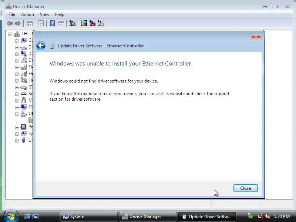The height and width of the screenshot is (222, 296).
Task: Click the Scan for hardware changes toolbar icon
Action: click(73, 23)
